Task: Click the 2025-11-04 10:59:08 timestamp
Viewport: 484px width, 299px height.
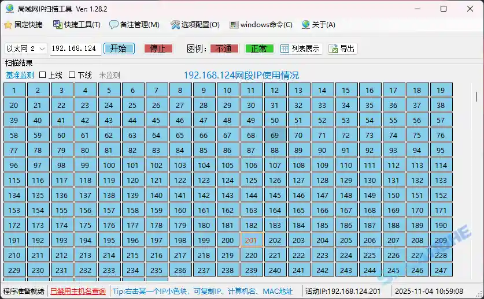Action: click(x=429, y=291)
